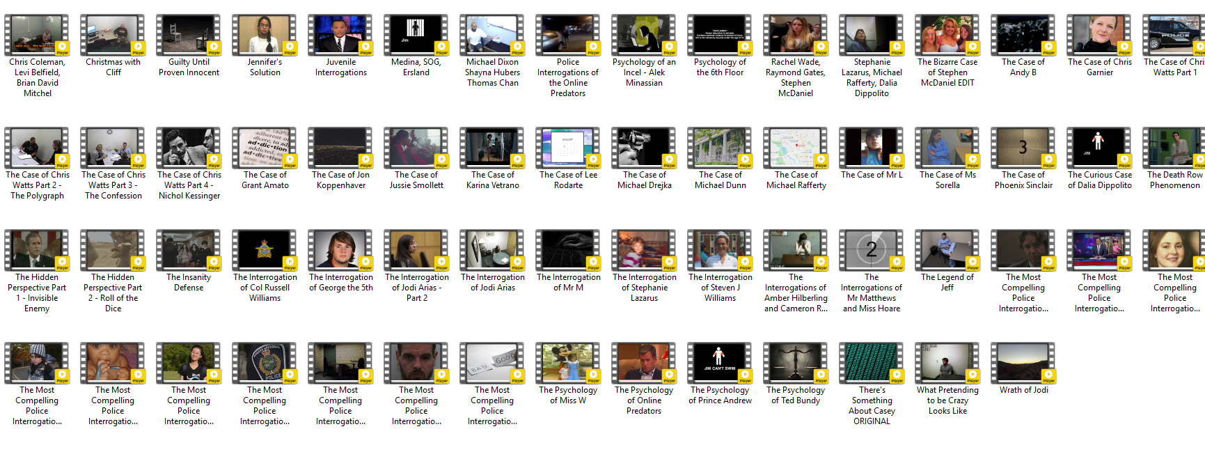The height and width of the screenshot is (468, 1205).
Task: Open There's Something About Casey ORIGINAL video
Action: coord(872,363)
